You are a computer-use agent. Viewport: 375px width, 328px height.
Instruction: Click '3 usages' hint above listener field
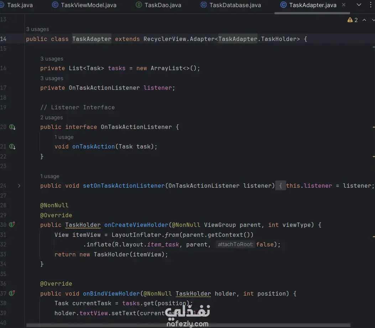[52, 78]
